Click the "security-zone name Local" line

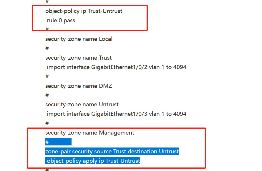[79, 39]
